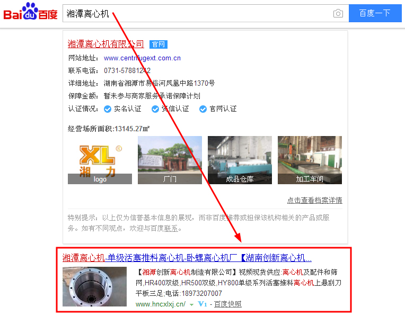The image size is (405, 316).
Task: View the 厂门 factory gate photo
Action: point(170,160)
